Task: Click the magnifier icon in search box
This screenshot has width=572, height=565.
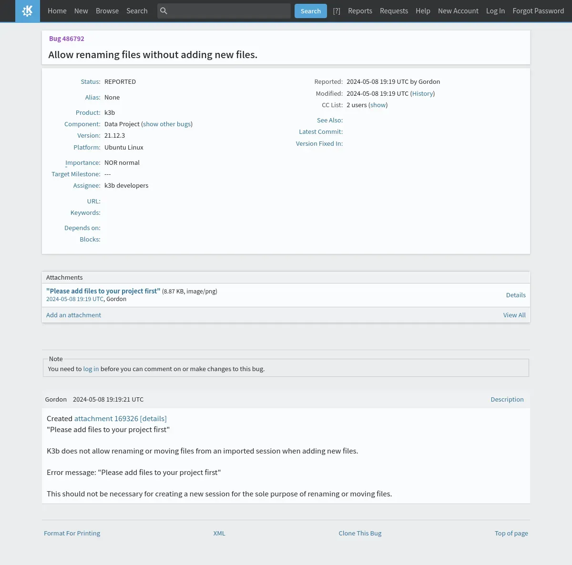Action: point(163,10)
